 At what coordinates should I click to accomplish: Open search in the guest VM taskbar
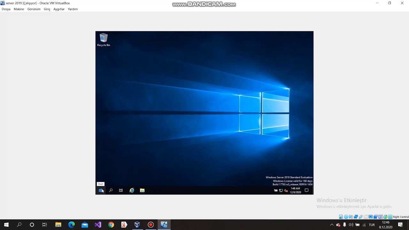coord(111,190)
